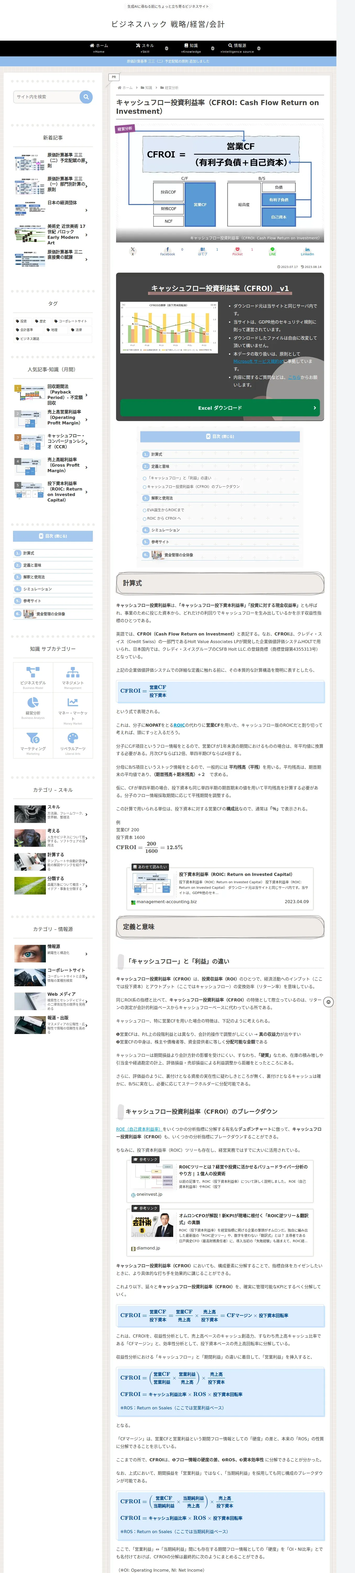This screenshot has width=355, height=1573.
Task: Jump to 計算式 in the article table of contents
Action: [x=157, y=454]
